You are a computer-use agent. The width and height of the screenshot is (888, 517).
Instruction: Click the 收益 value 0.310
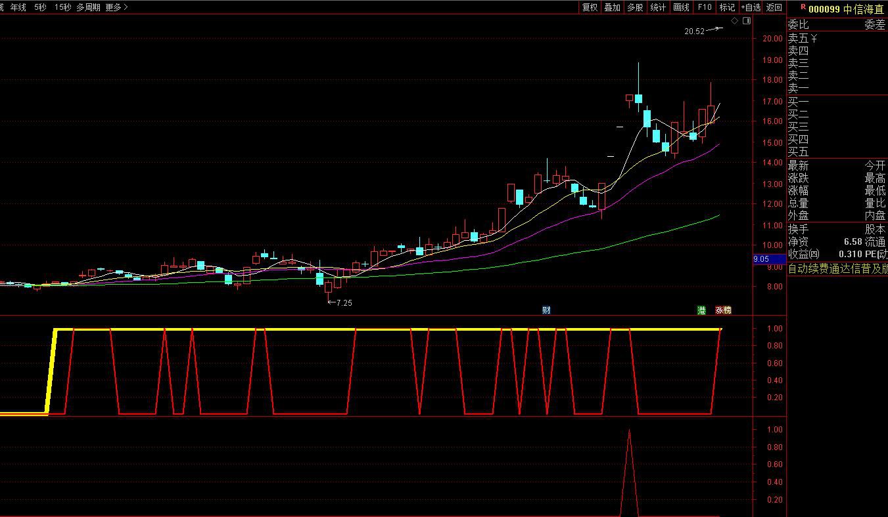pyautogui.click(x=851, y=254)
